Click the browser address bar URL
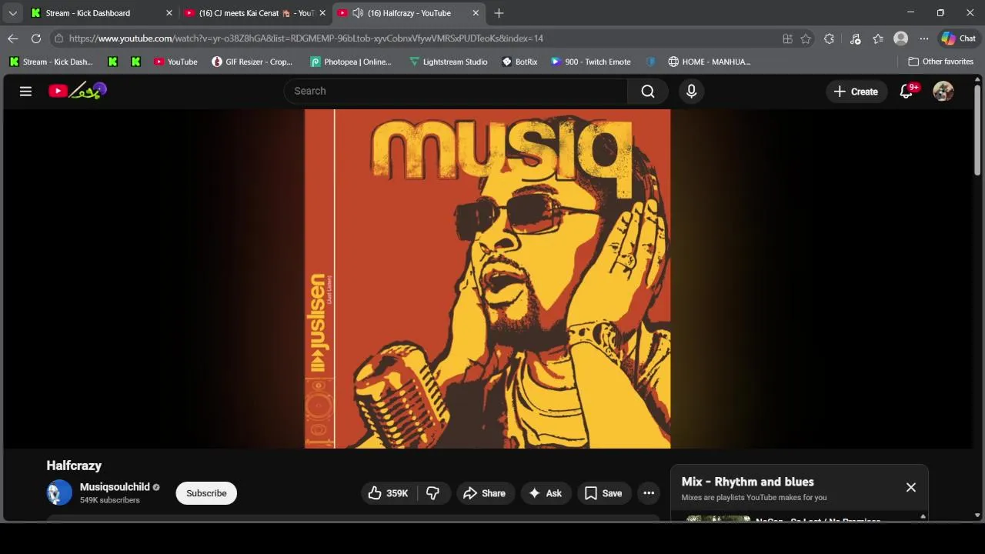The height and width of the screenshot is (554, 985). click(x=306, y=38)
